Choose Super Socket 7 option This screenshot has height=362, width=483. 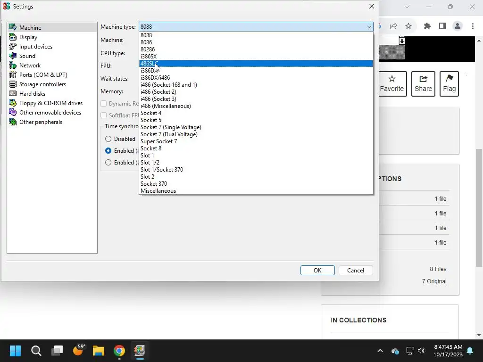pyautogui.click(x=256, y=141)
